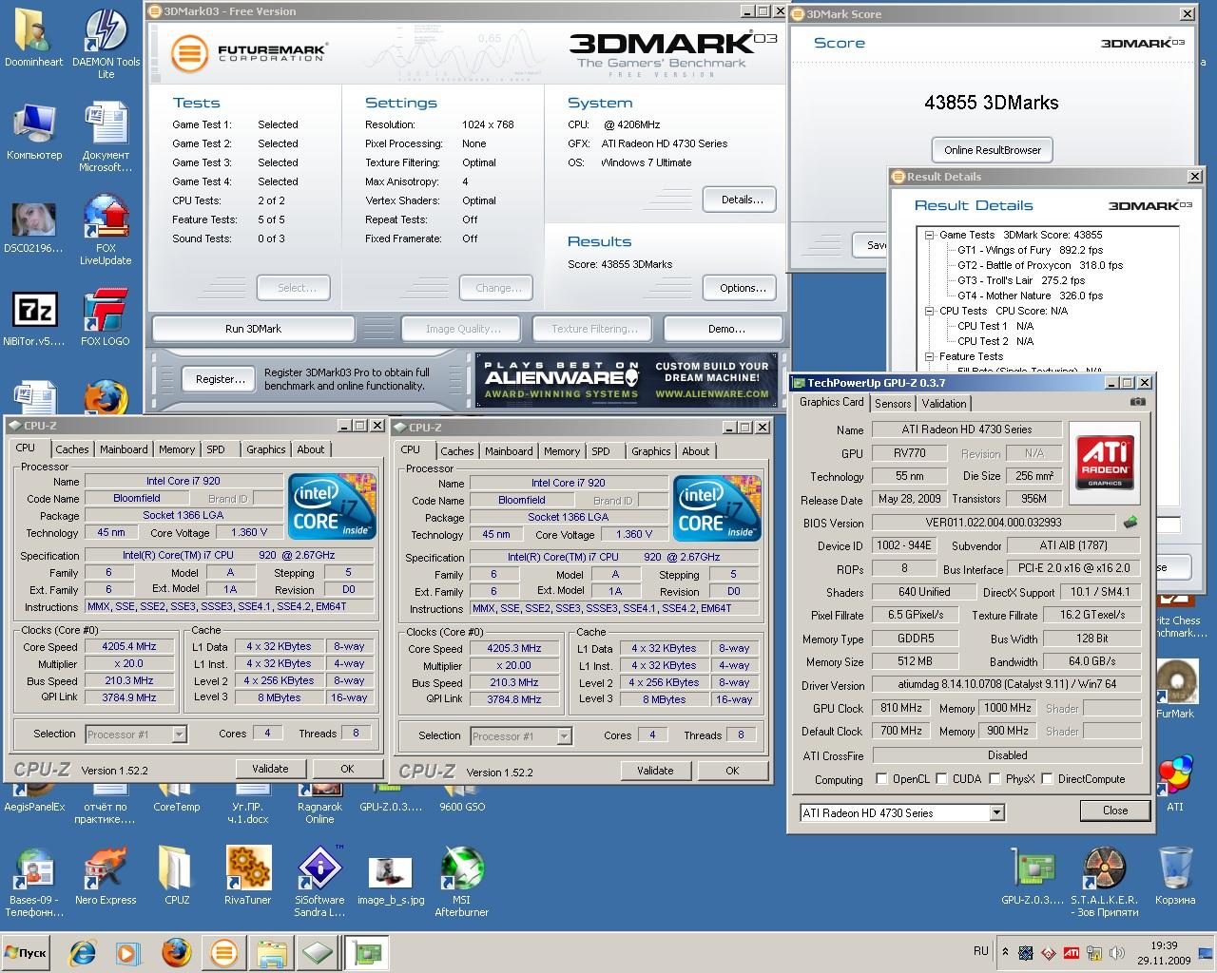Open the FurMark desktop shortcut

click(x=1175, y=689)
